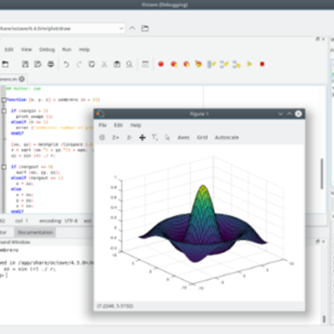
Task: Click Autoscale in Figure 1 toolbar
Action: 227,137
